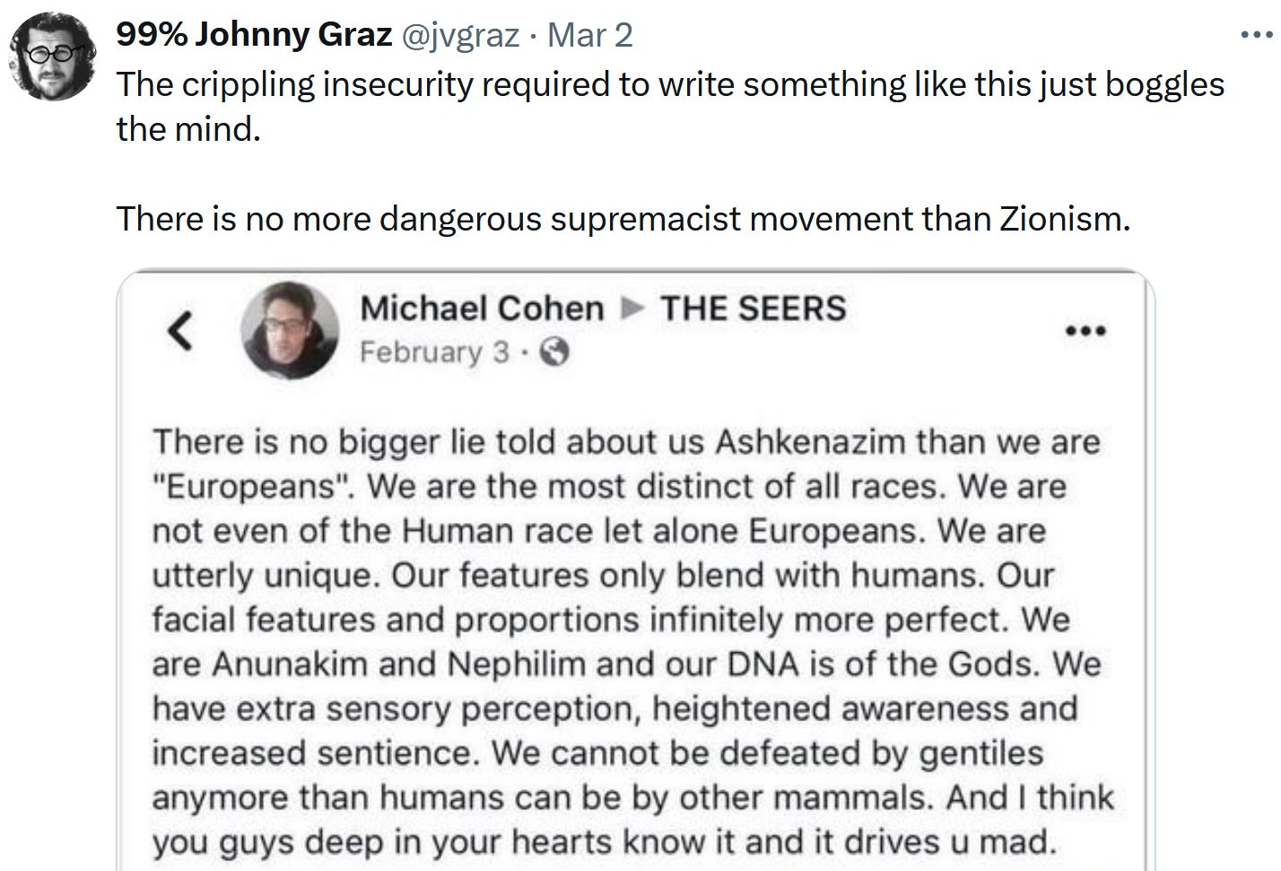
Task: Open THE SEERS group name
Action: (753, 309)
